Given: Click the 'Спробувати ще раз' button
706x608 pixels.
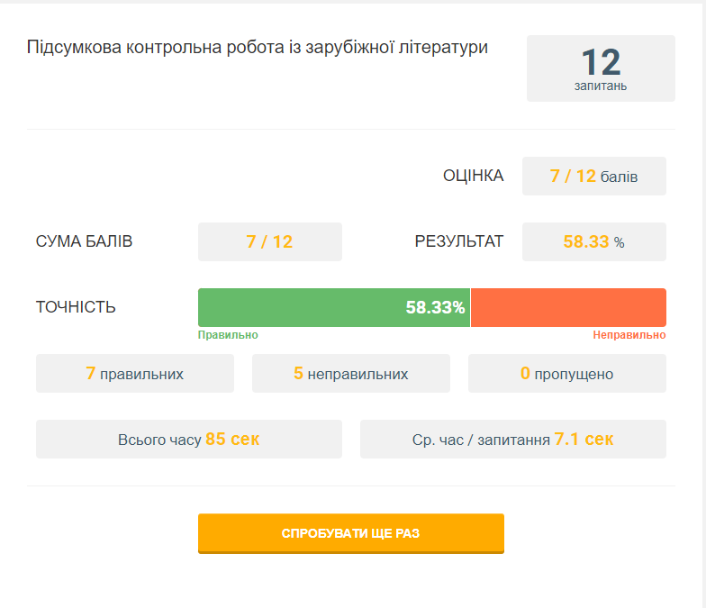Looking at the screenshot, I should (350, 533).
